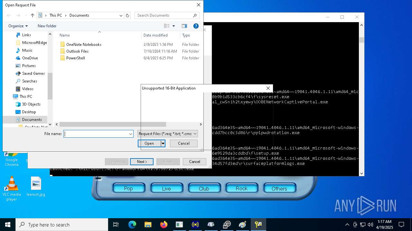The height and width of the screenshot is (231, 412).
Task: Select the Live genre button
Action: click(x=166, y=189)
